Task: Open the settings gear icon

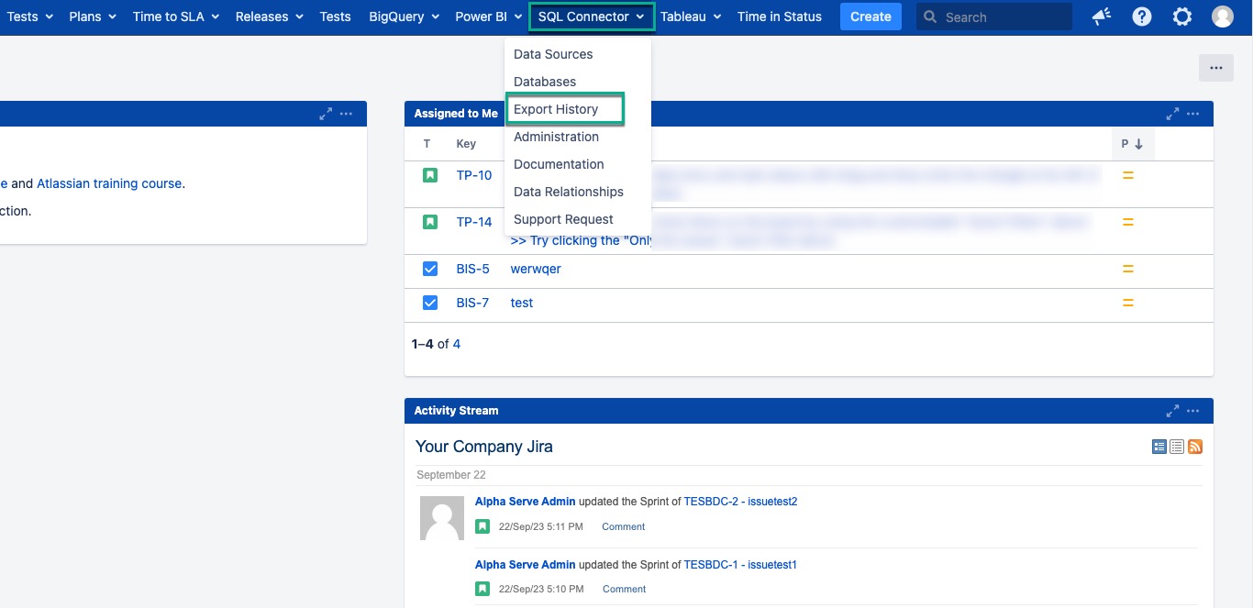Action: tap(1182, 17)
